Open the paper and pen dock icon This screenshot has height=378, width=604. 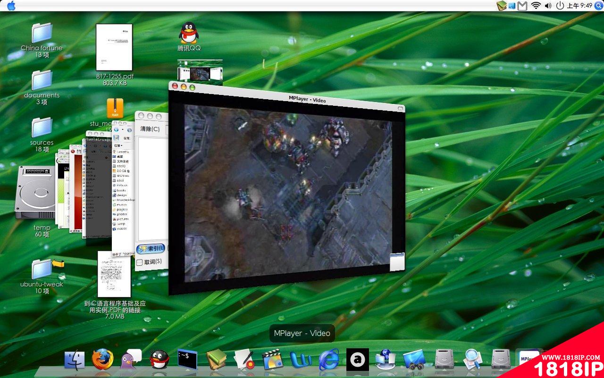(x=244, y=360)
